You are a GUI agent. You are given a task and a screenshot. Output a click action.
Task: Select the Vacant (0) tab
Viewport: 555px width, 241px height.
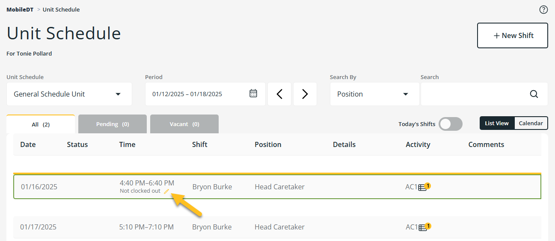(x=184, y=124)
